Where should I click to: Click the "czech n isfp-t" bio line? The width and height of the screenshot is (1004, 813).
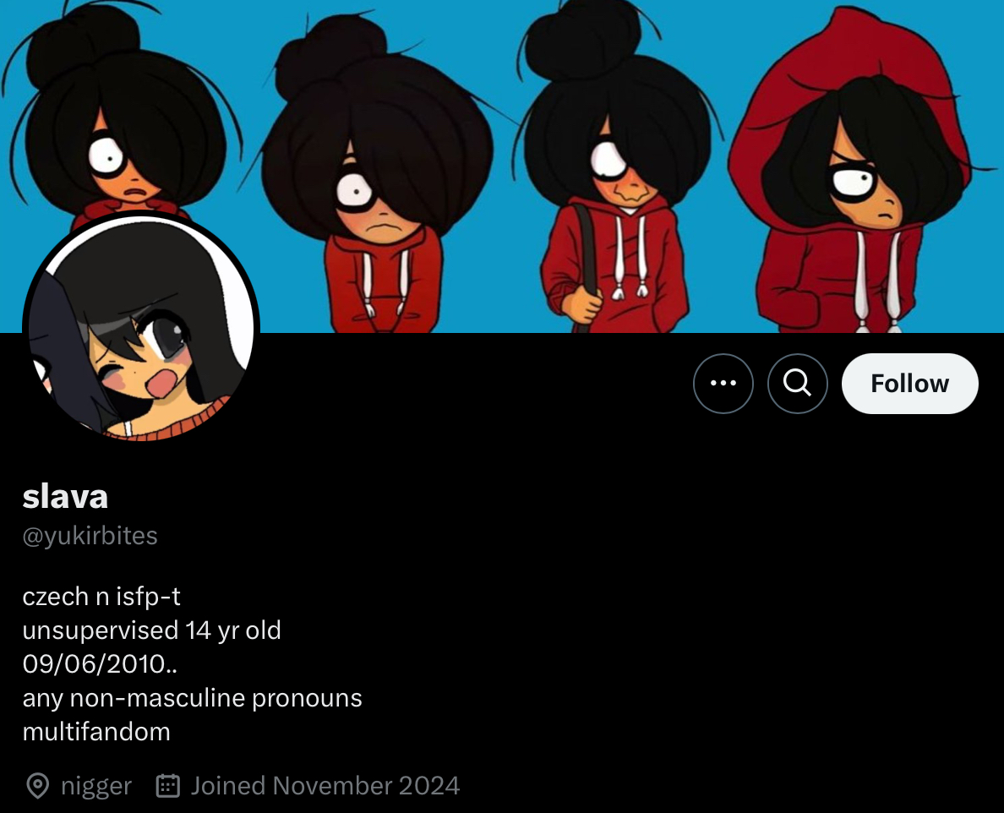point(101,597)
